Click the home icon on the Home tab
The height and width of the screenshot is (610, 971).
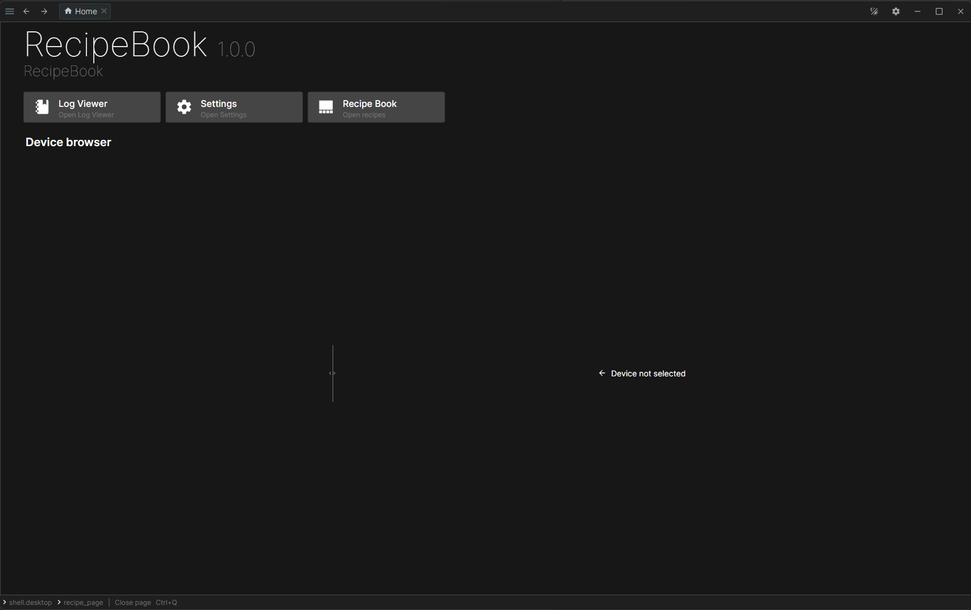tap(68, 11)
